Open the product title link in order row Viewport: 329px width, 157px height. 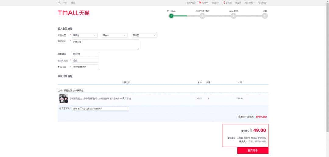(100, 99)
